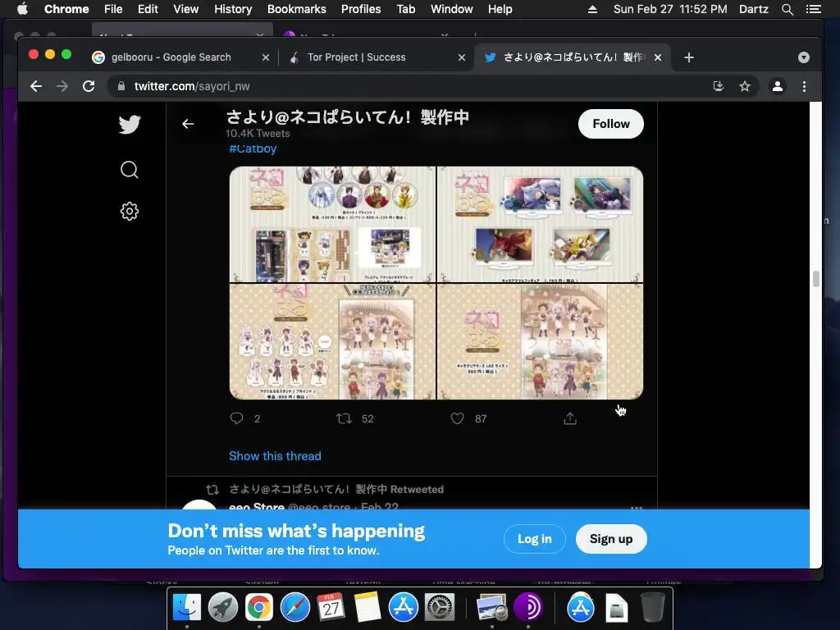Open Calendar from the Dock
The image size is (840, 630).
(331, 608)
